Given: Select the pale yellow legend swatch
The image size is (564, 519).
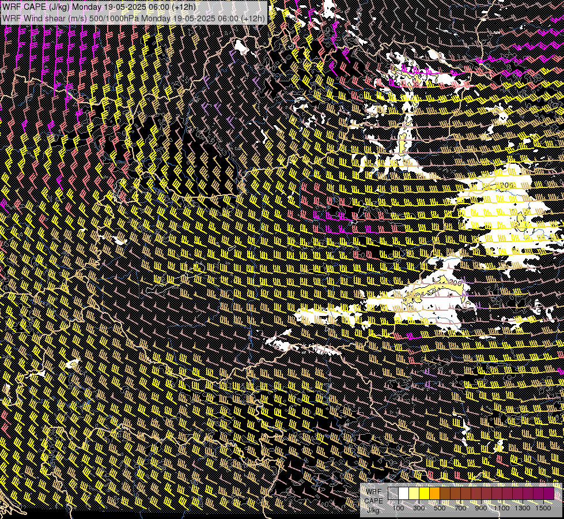Looking at the screenshot, I should (414, 493).
